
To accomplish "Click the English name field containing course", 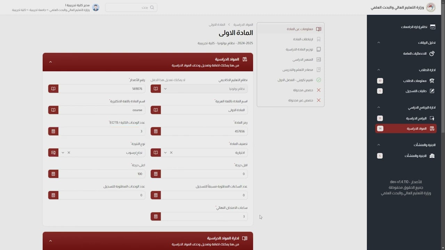I will (x=102, y=110).
